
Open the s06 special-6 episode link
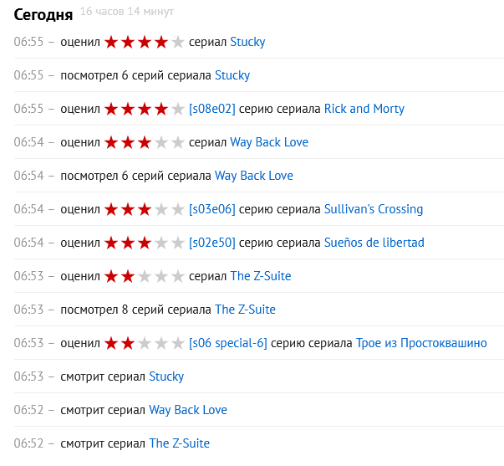coord(228,343)
